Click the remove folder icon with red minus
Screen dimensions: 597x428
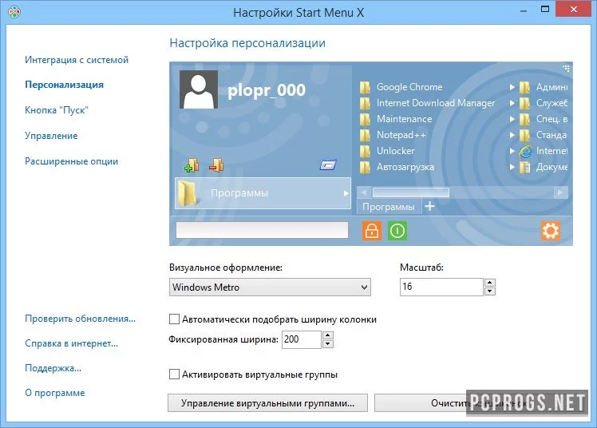216,165
